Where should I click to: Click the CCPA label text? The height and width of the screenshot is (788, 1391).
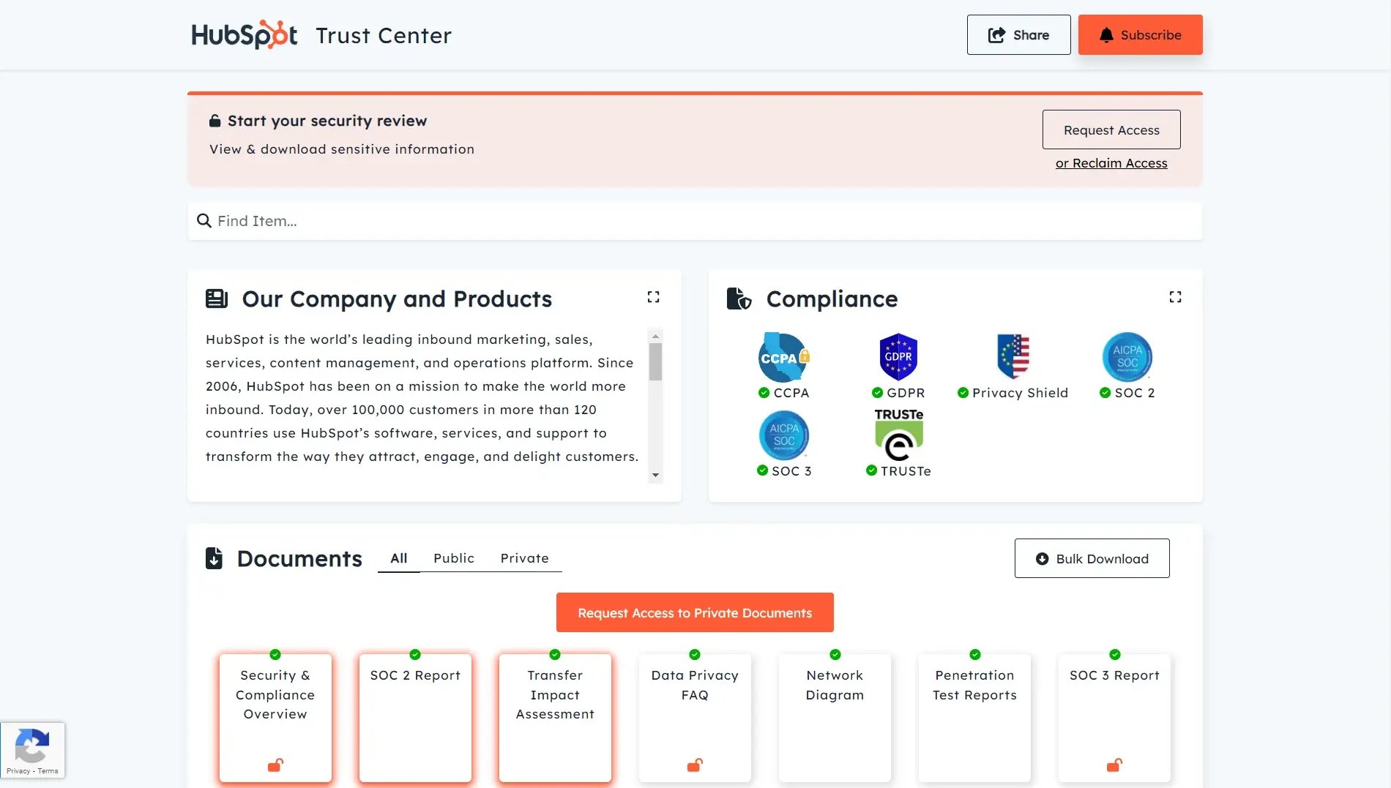tap(791, 393)
